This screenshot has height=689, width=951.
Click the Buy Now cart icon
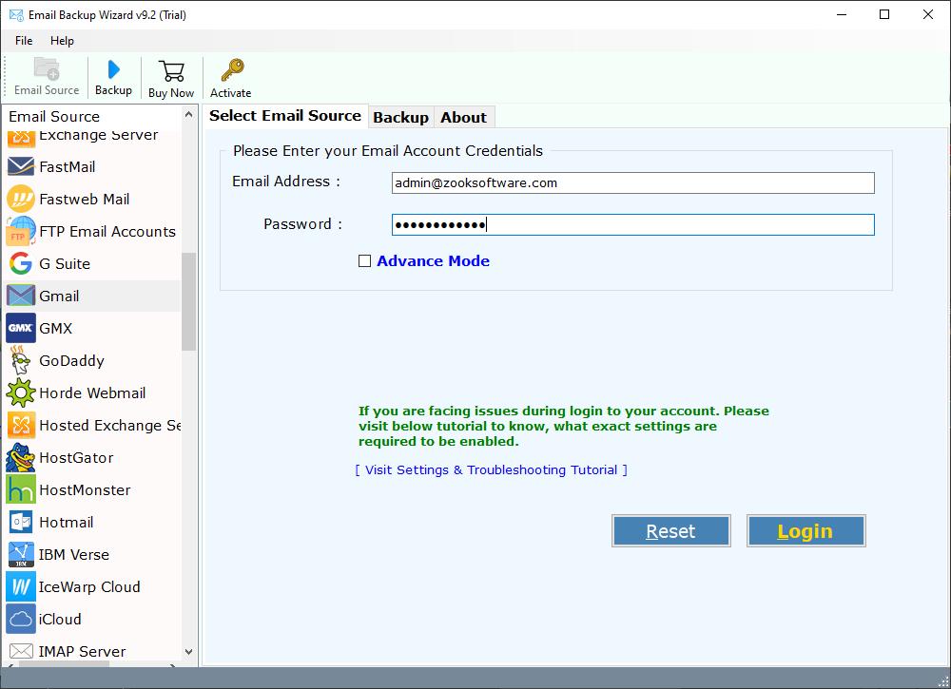[x=170, y=76]
